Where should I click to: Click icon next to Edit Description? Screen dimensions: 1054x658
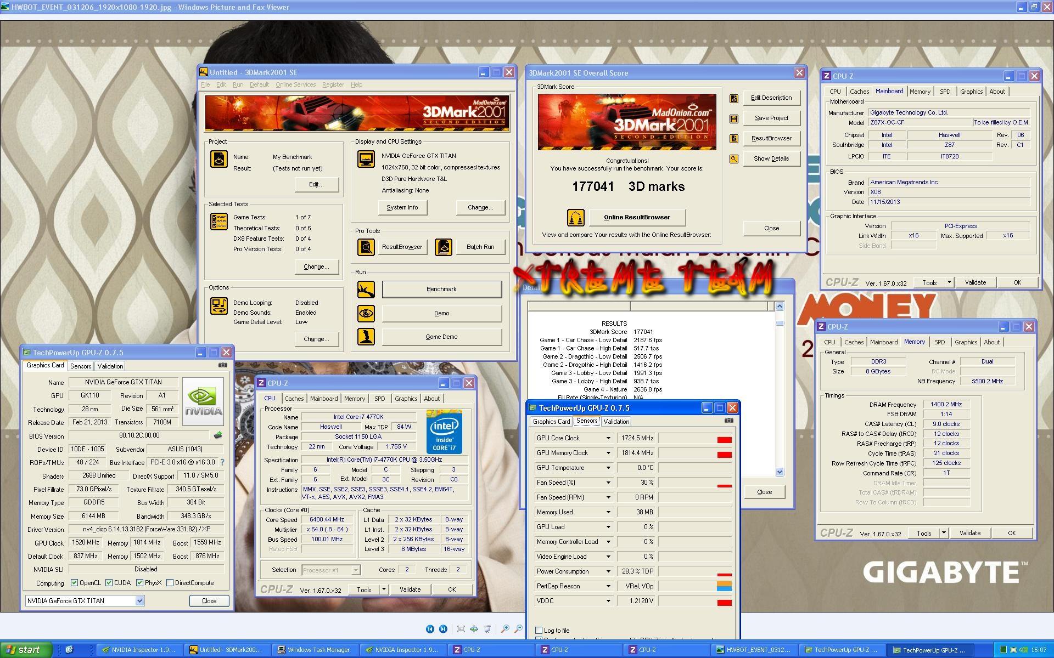pyautogui.click(x=733, y=98)
